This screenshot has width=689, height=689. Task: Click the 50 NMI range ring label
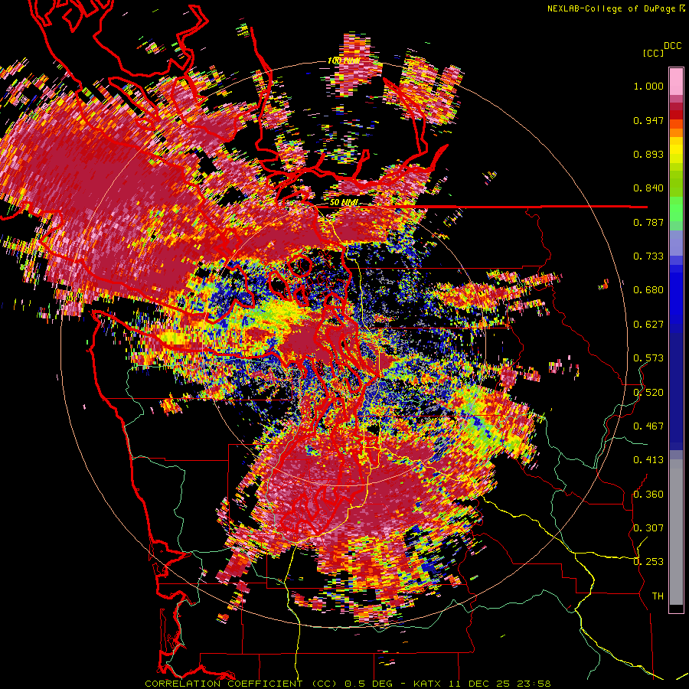344,203
